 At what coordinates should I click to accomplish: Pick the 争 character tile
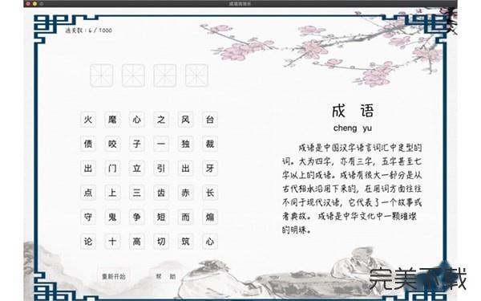pos(137,218)
